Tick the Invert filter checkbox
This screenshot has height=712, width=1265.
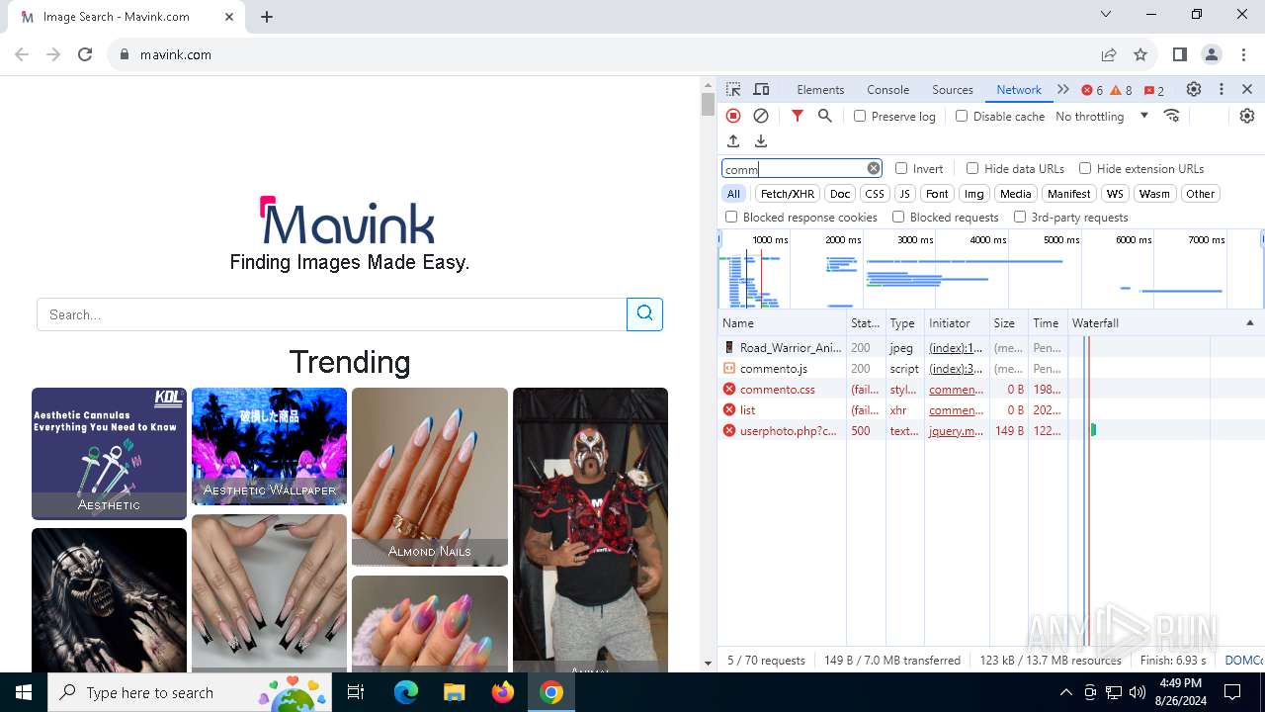coord(901,168)
